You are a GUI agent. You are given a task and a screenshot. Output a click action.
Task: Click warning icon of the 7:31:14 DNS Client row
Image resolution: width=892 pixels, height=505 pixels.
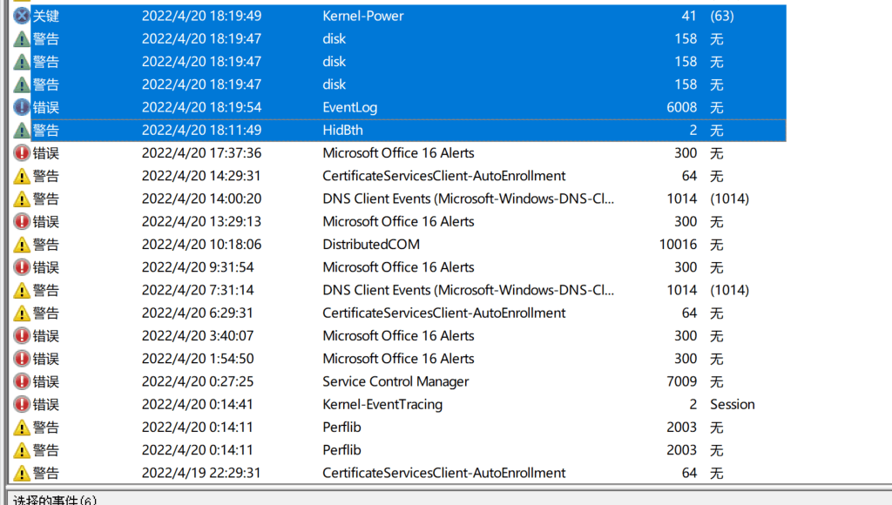tap(22, 290)
